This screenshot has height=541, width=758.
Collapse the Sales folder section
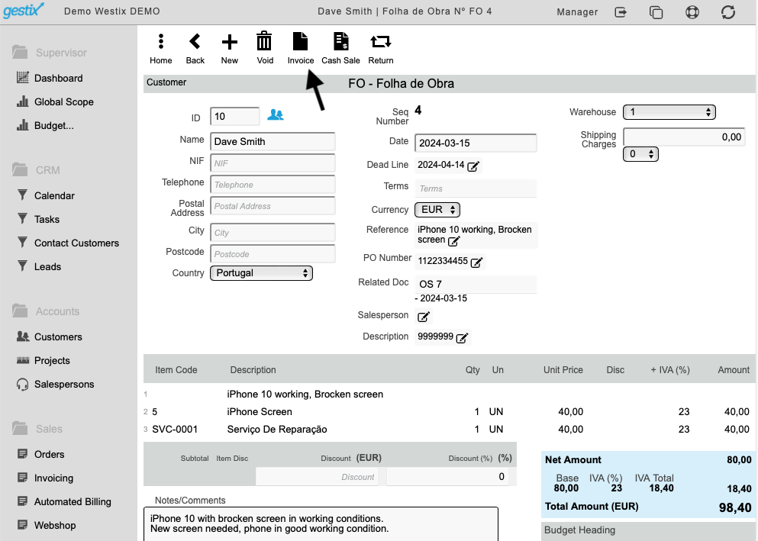[x=37, y=428]
